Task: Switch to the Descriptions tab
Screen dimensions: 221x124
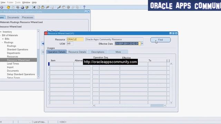Action: (x=98, y=52)
